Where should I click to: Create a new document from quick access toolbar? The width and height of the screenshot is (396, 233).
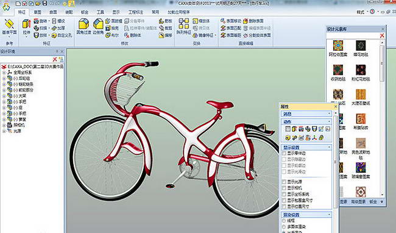pos(18,3)
